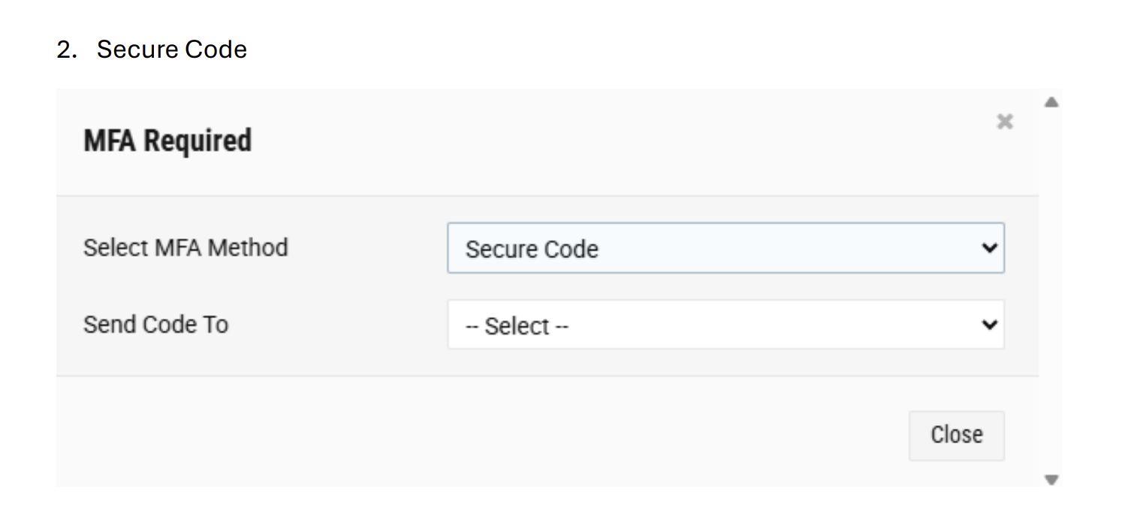Click the list number '2.' before Secure Code
The image size is (1122, 516).
pos(68,49)
